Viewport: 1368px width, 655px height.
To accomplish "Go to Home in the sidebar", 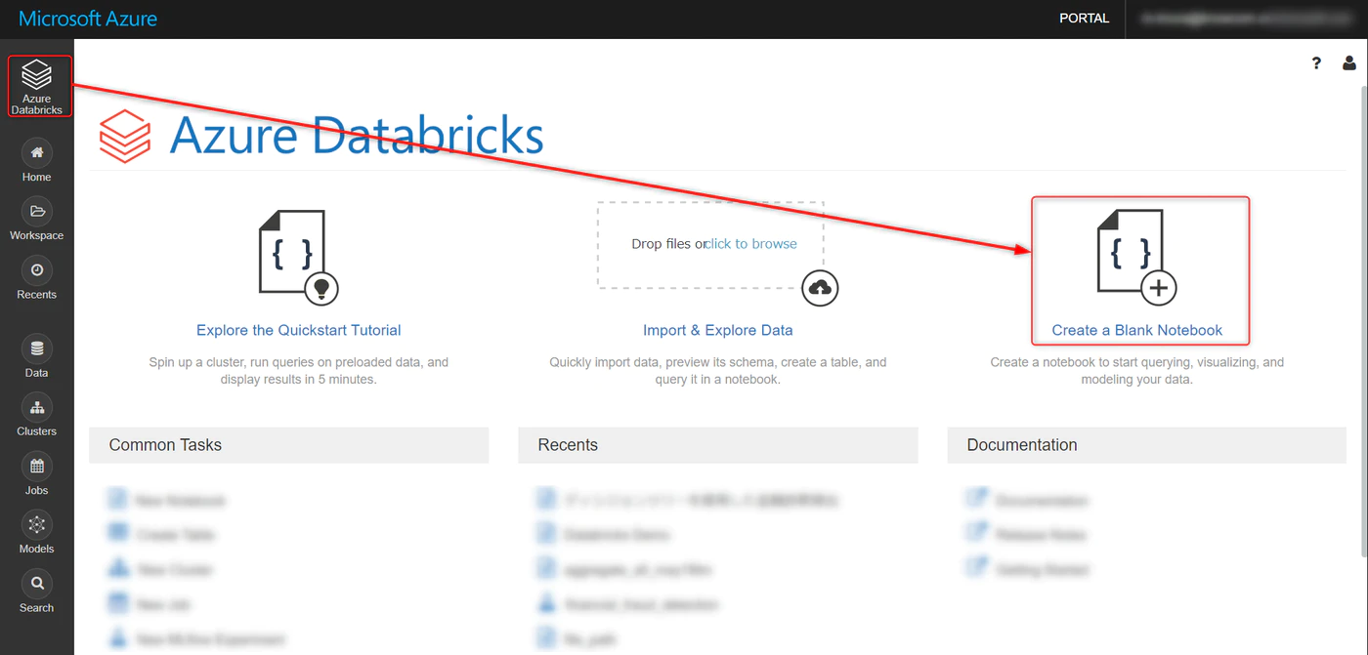I will 37,153.
